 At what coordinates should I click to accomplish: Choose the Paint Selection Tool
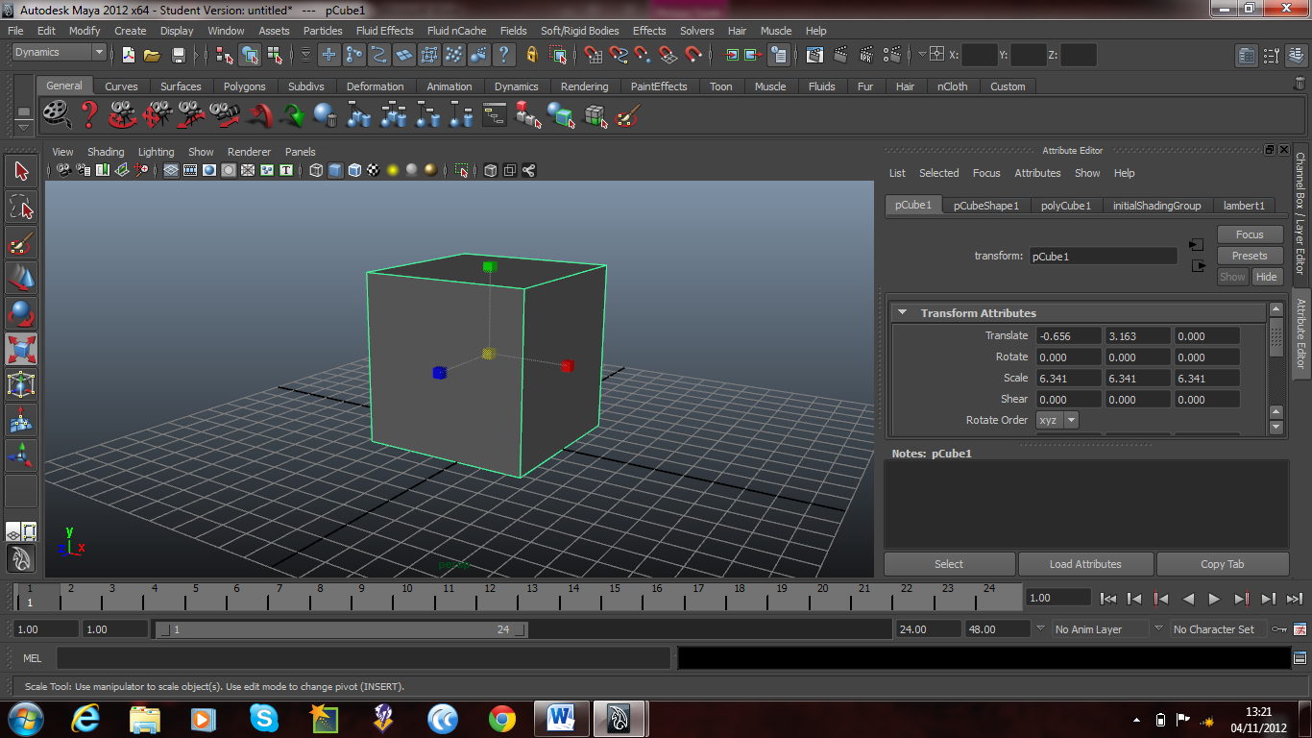click(x=21, y=242)
